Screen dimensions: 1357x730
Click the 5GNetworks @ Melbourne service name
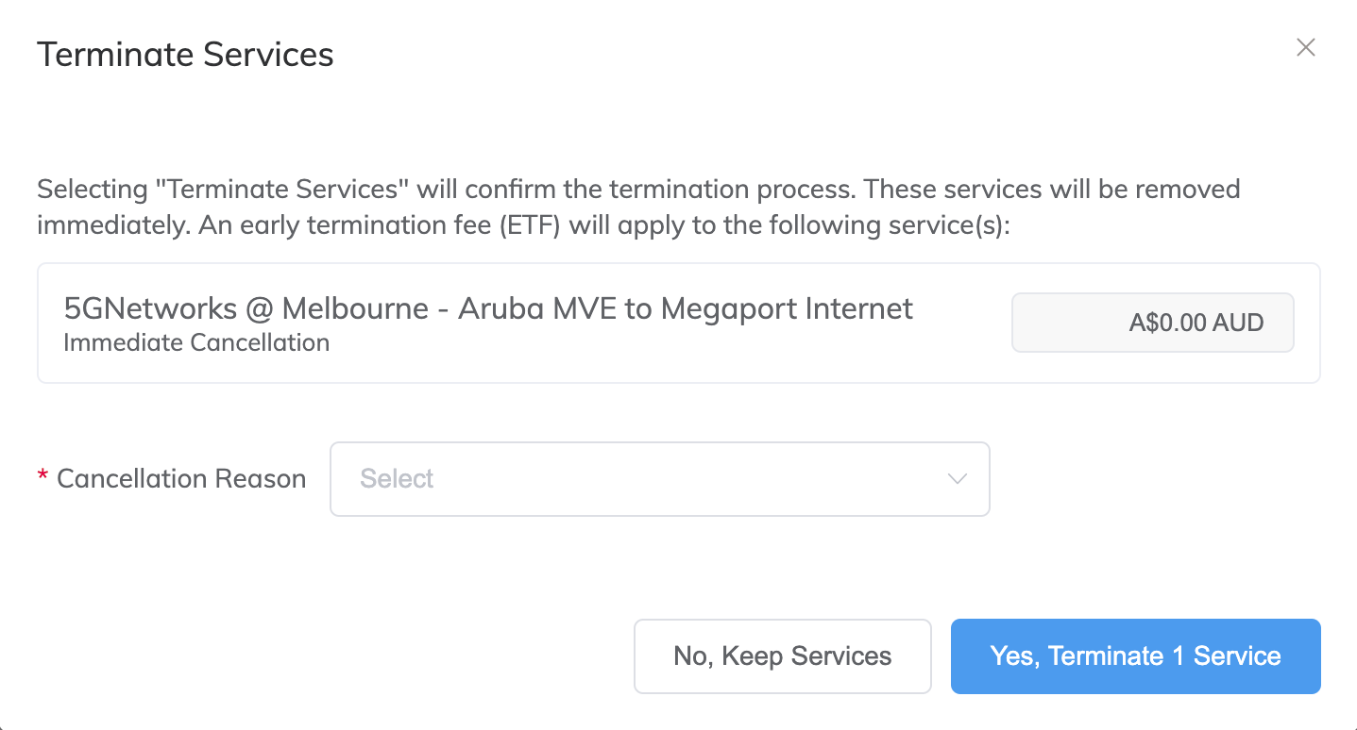pos(487,308)
